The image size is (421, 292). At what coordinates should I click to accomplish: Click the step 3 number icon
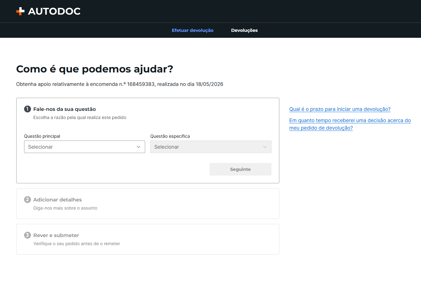[28, 235]
